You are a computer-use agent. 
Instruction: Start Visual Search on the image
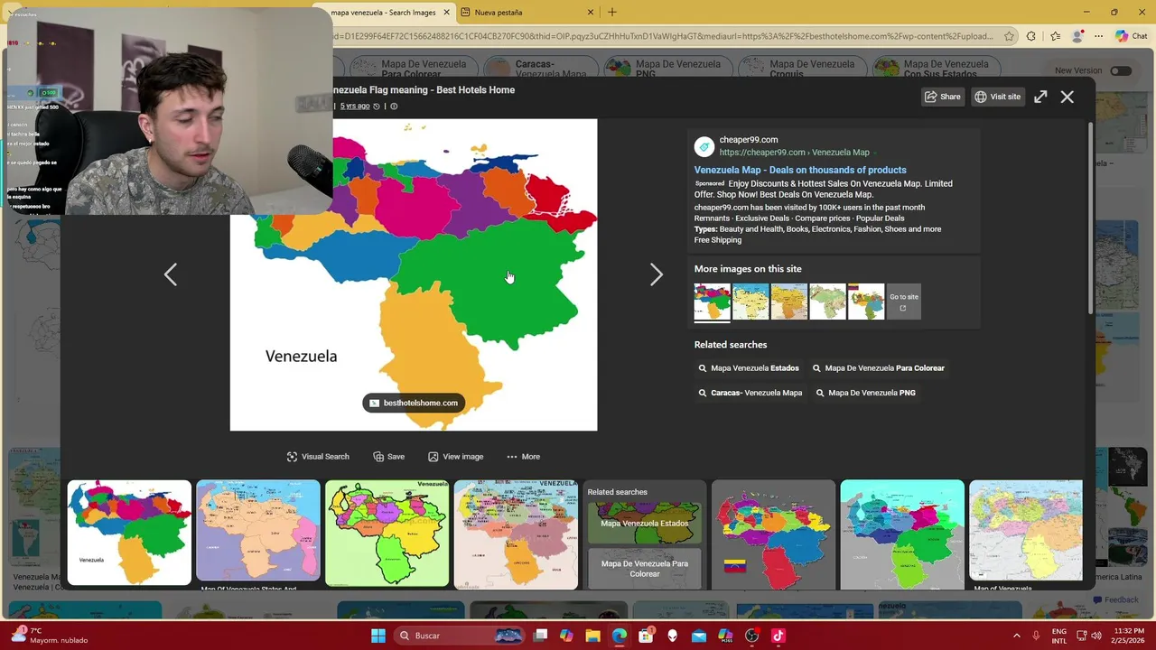(318, 457)
